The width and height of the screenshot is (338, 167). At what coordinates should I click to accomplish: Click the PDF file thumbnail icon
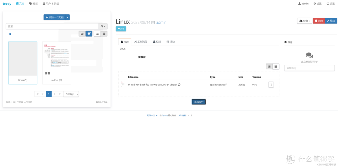123,85
